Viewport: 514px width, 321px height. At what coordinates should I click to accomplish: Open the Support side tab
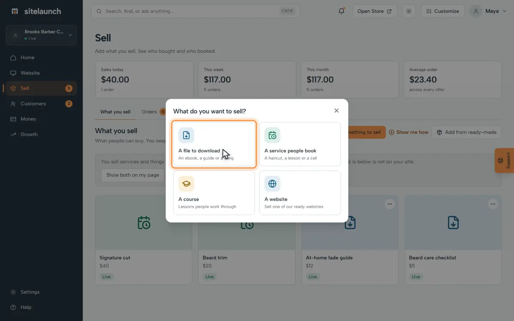[504, 160]
